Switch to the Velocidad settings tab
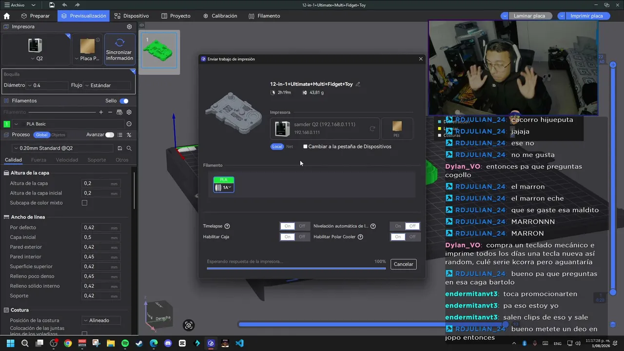The width and height of the screenshot is (624, 351). (x=67, y=160)
